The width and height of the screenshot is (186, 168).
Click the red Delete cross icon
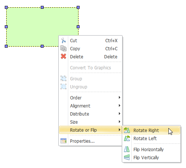(x=63, y=56)
